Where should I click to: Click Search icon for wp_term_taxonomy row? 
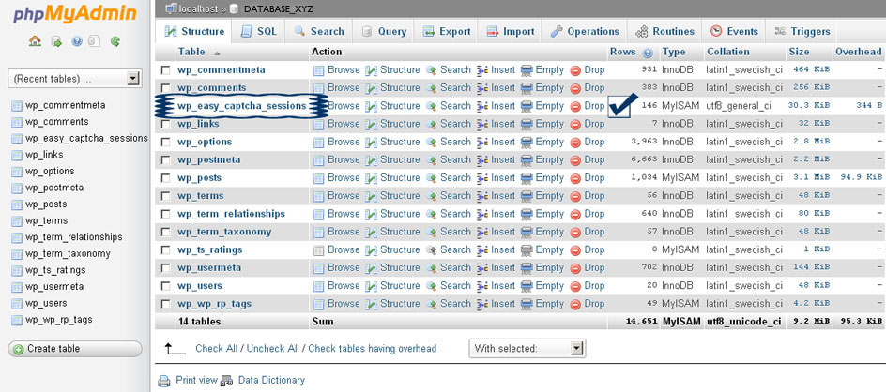(431, 233)
